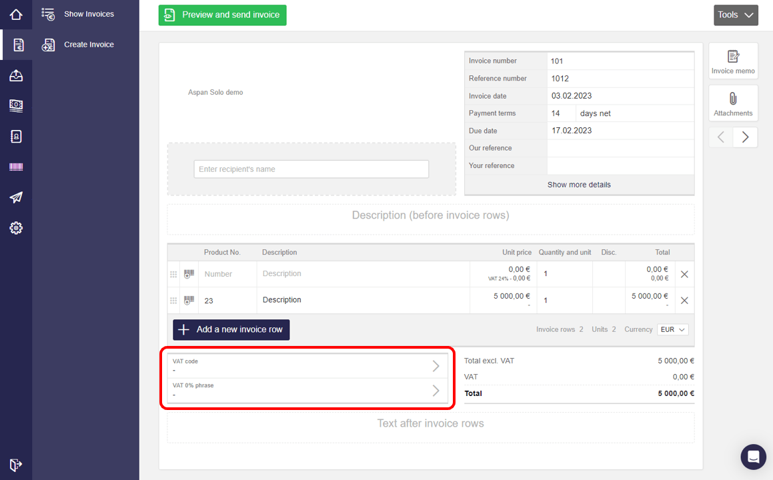Edit the Invoice number field 101
This screenshot has height=480, width=773.
click(x=620, y=61)
